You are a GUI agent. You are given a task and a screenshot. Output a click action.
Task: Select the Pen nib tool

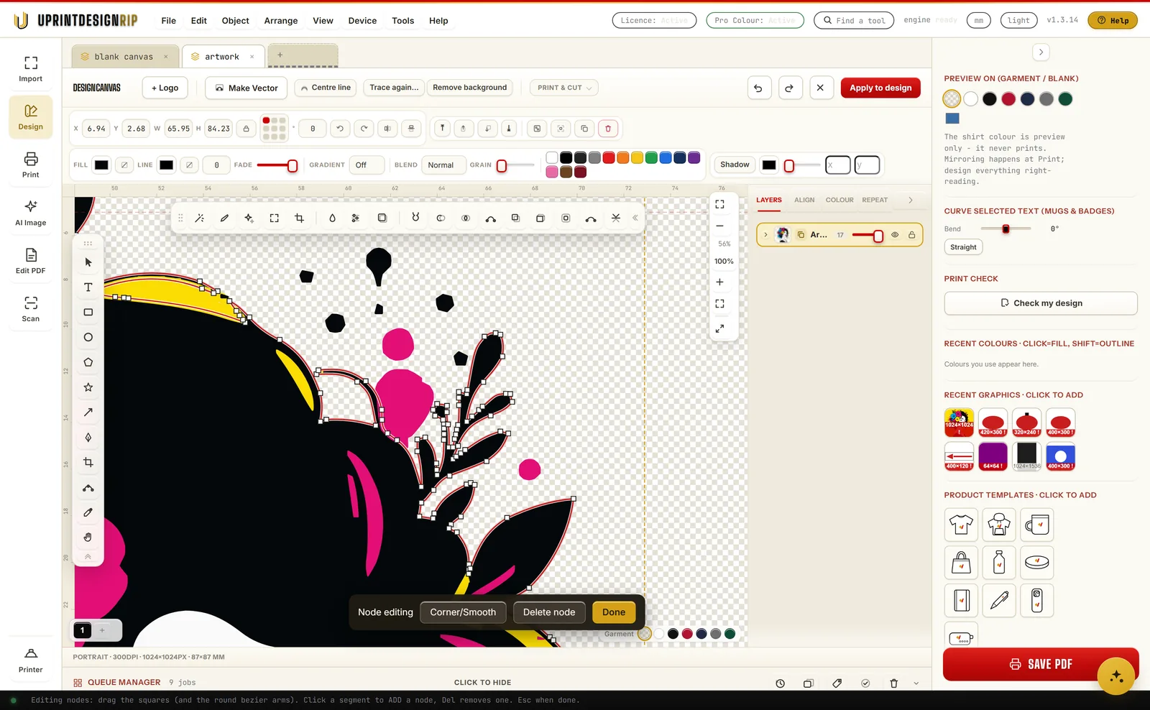[88, 437]
